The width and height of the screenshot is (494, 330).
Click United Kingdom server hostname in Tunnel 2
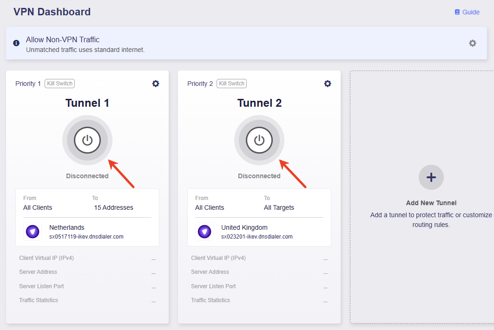pyautogui.click(x=257, y=237)
